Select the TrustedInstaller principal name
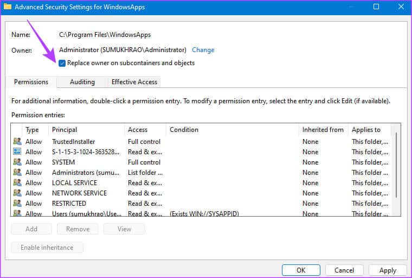This screenshot has width=412, height=278. (73, 141)
